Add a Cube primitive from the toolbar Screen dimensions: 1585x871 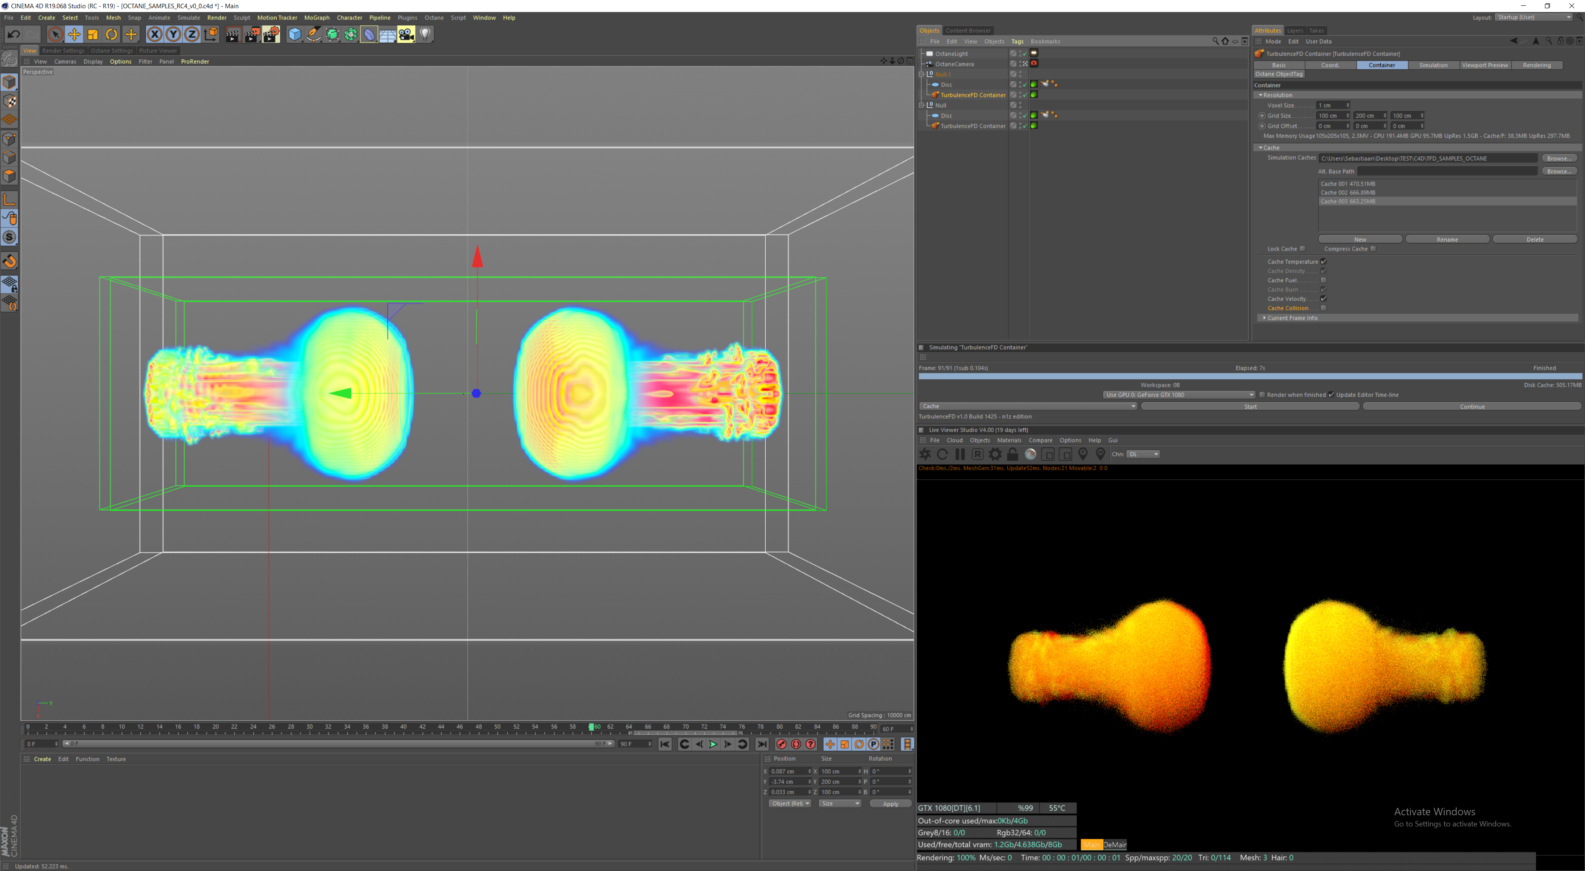295,35
